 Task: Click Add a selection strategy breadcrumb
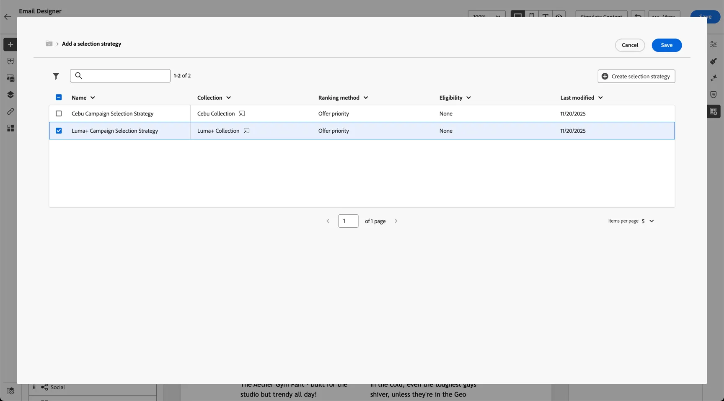click(91, 44)
